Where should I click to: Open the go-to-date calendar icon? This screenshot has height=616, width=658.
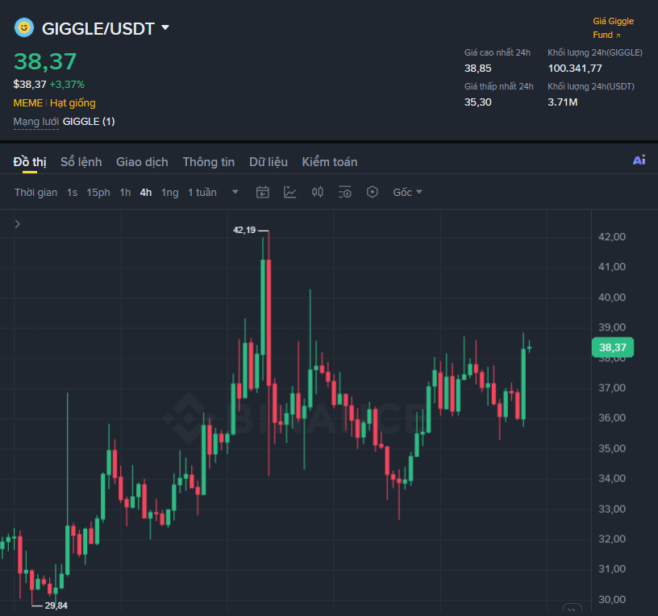click(x=263, y=192)
